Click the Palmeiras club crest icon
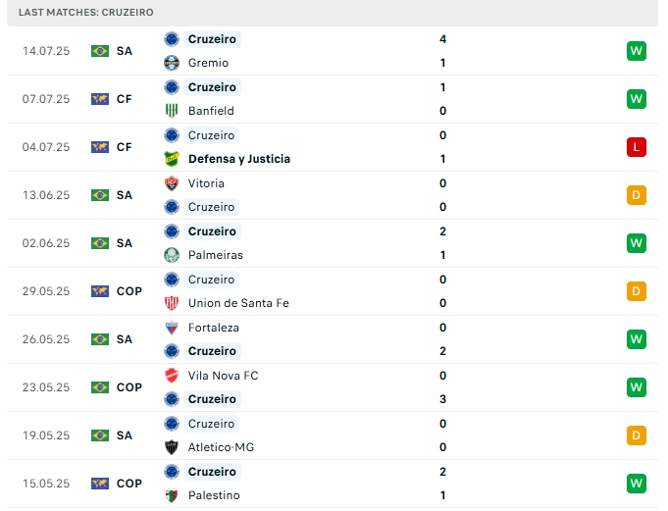 point(172,255)
